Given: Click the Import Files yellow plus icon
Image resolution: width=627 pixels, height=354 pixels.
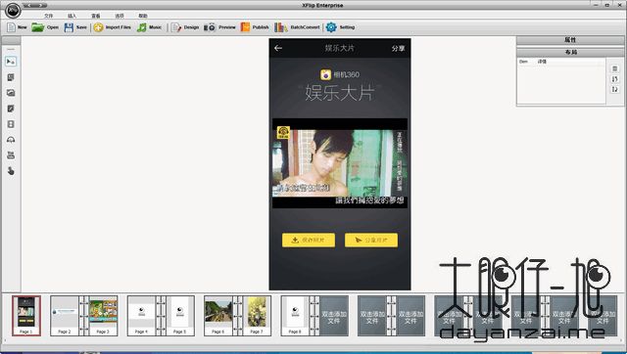Looking at the screenshot, I should click(x=98, y=27).
